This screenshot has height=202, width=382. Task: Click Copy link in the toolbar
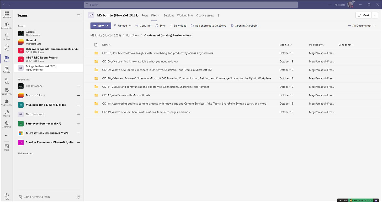point(143,26)
